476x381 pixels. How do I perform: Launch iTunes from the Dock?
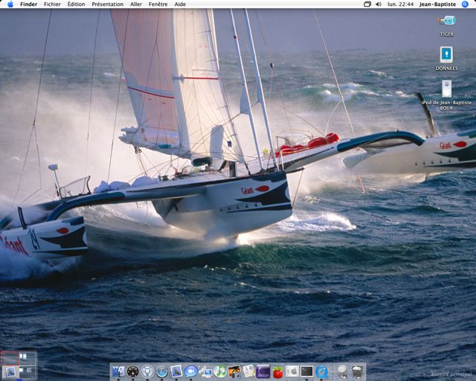220,371
